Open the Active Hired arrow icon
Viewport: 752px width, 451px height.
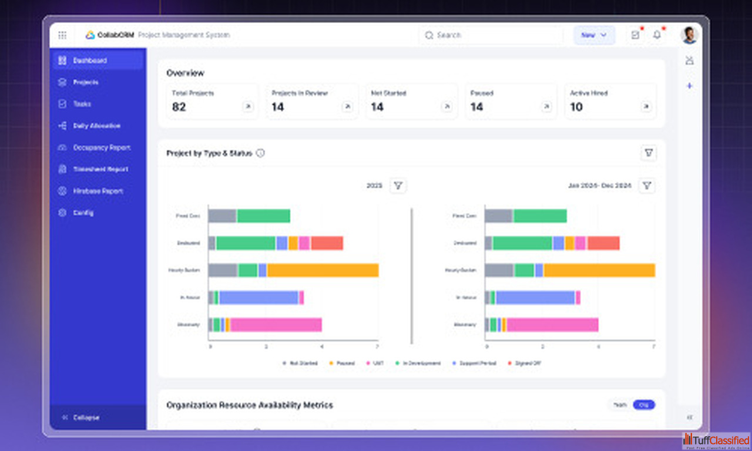(x=646, y=107)
